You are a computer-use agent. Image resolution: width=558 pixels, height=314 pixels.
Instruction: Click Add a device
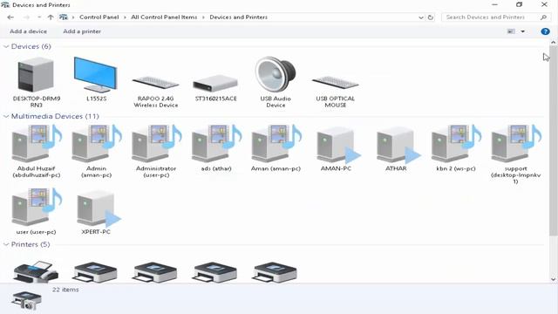pyautogui.click(x=28, y=31)
